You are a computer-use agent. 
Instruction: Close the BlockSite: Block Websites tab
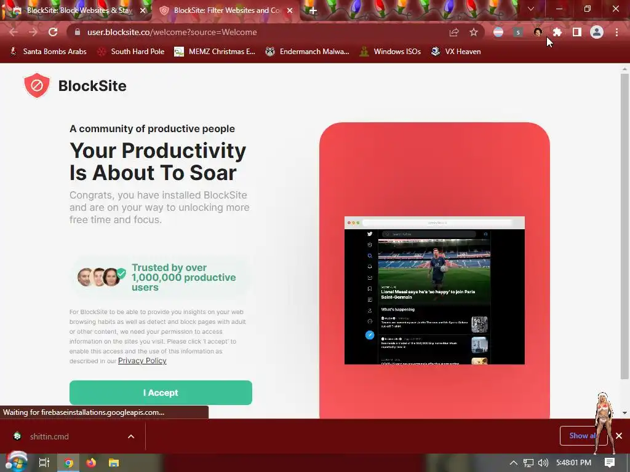point(143,10)
